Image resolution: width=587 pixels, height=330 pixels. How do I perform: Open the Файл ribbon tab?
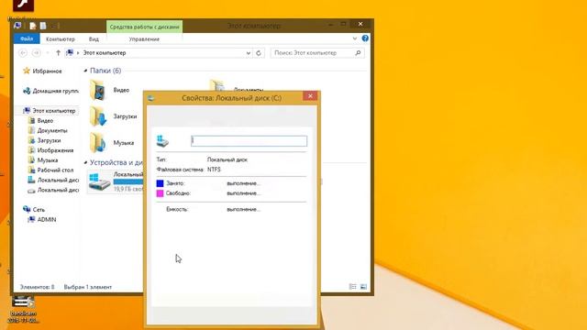(x=27, y=38)
